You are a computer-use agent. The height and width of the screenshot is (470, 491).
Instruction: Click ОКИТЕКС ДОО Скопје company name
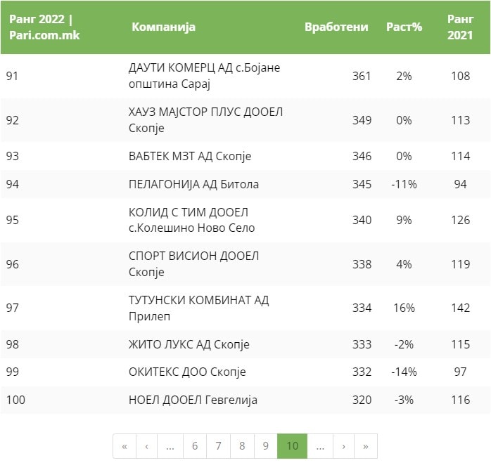[187, 372]
